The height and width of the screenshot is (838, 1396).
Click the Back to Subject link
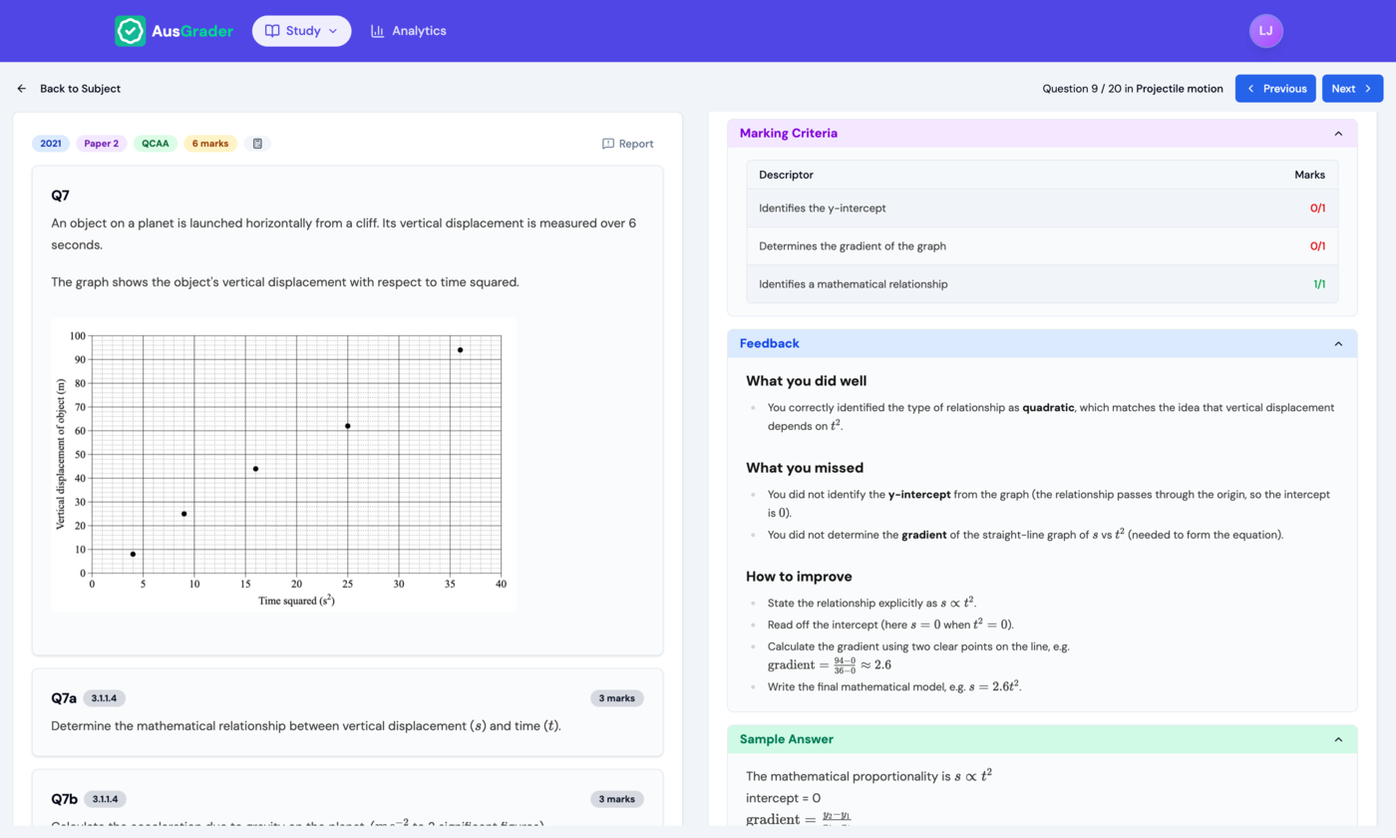[80, 89]
